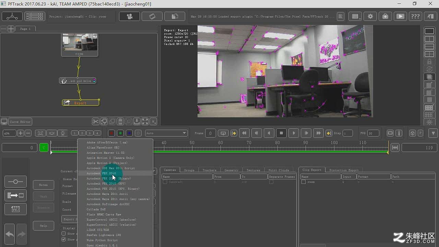
Task: Select four-way quad viewer layout
Action: click(429, 54)
